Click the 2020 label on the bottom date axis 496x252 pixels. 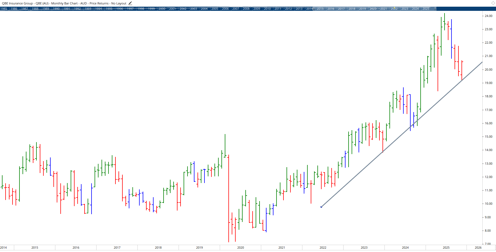pyautogui.click(x=240, y=247)
